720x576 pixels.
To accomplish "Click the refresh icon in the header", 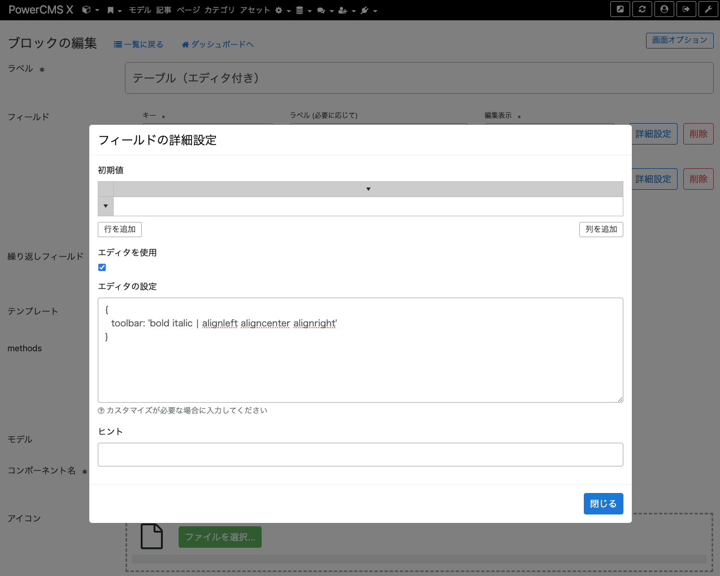I will click(x=642, y=9).
